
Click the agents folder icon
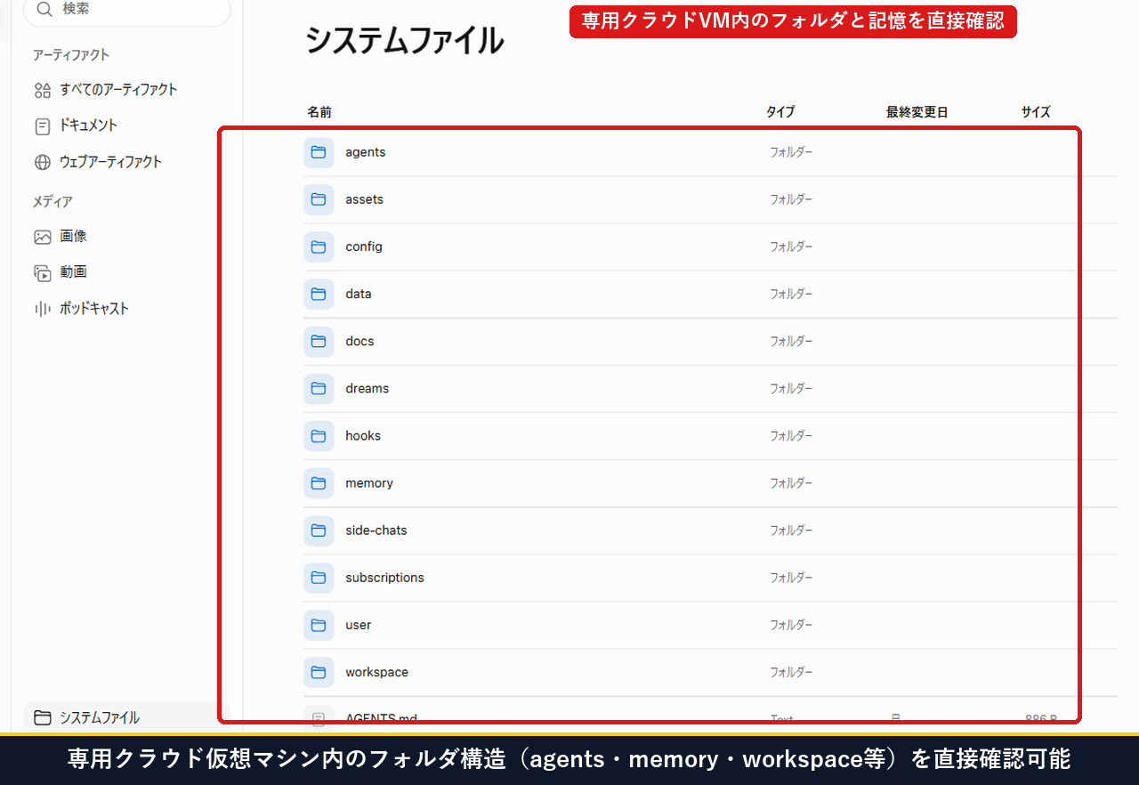click(319, 152)
